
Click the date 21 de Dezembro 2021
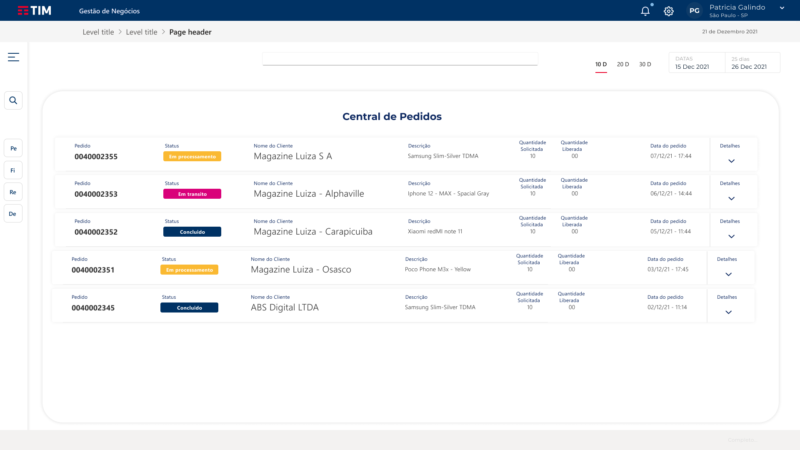[x=730, y=32]
